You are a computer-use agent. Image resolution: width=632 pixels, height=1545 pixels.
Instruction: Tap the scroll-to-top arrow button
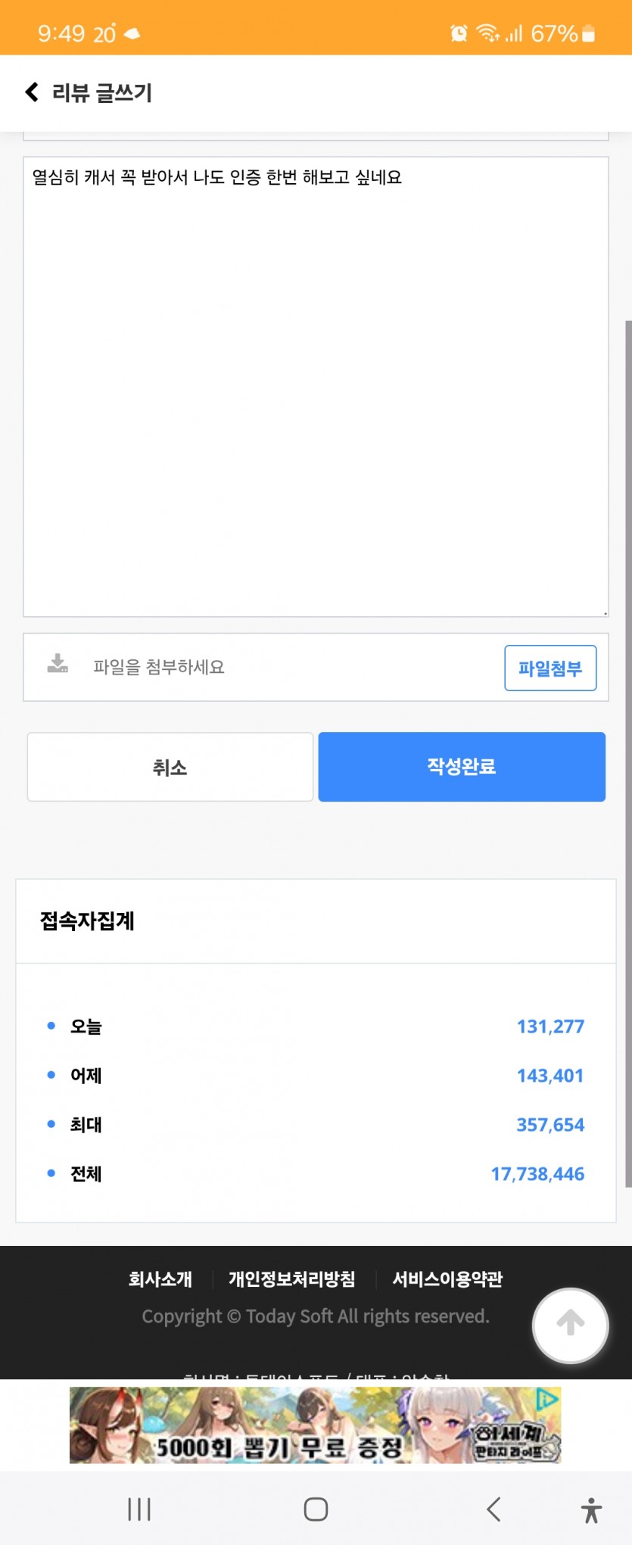pyautogui.click(x=571, y=1325)
